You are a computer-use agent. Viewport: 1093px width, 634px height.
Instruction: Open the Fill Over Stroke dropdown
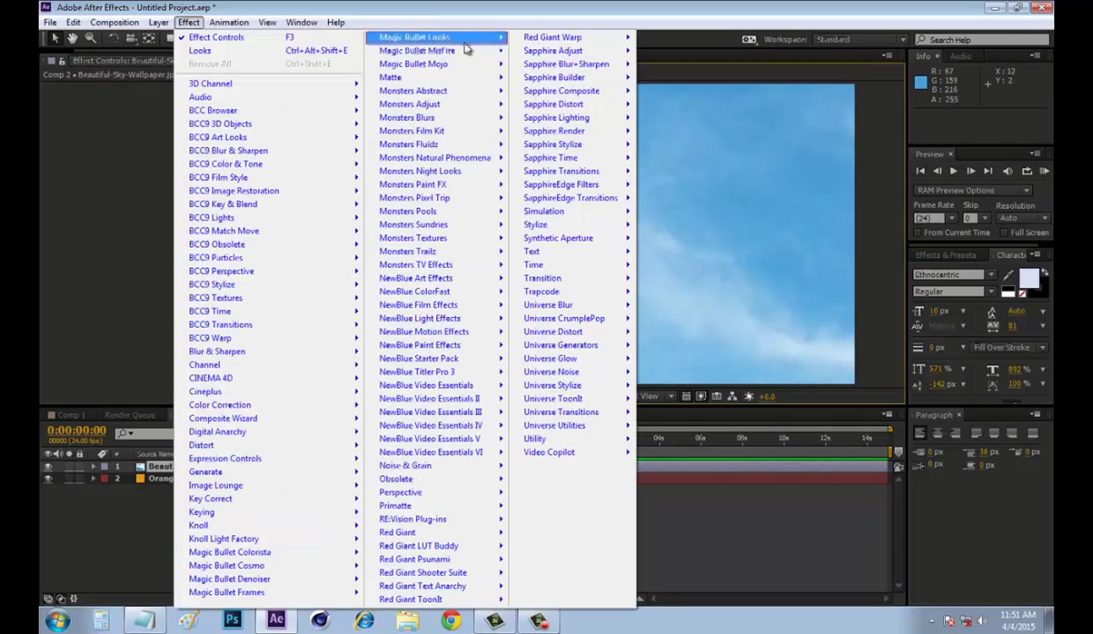click(x=1009, y=347)
